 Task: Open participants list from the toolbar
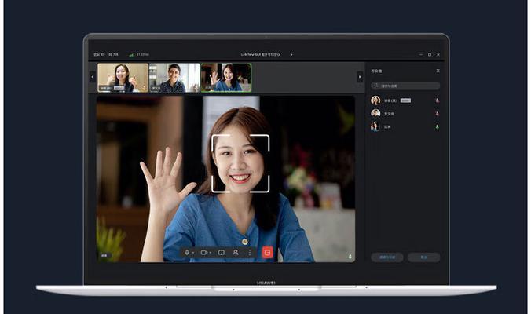(236, 253)
